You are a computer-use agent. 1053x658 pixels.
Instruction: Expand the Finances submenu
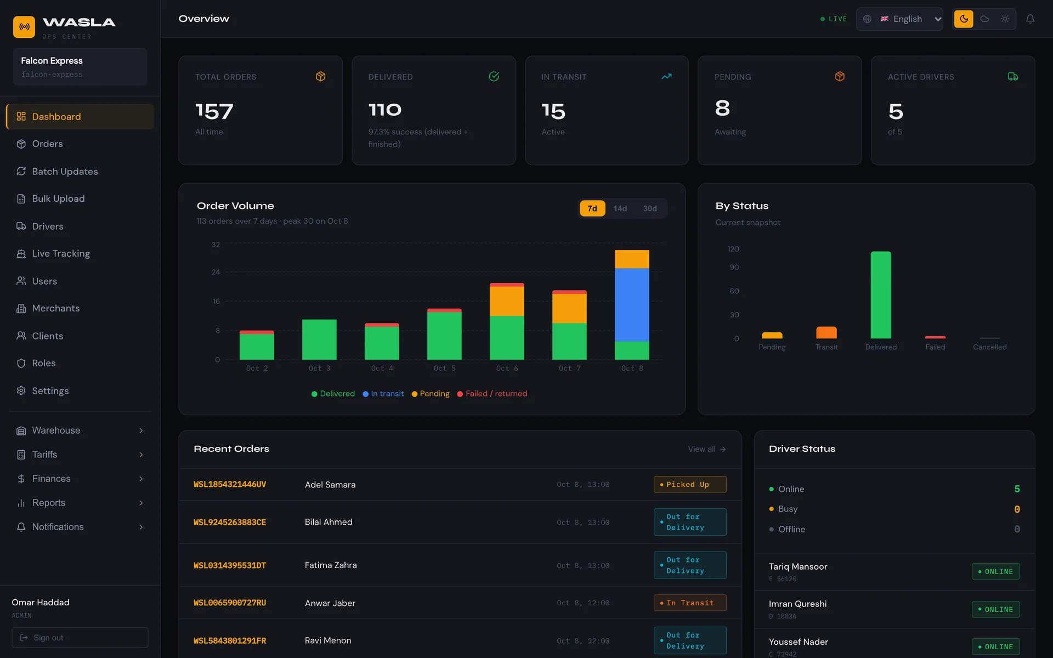(80, 479)
